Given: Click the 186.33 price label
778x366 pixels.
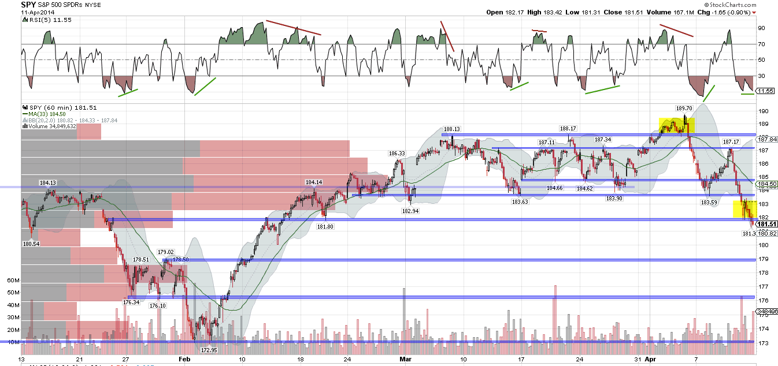Looking at the screenshot, I should click(x=397, y=154).
